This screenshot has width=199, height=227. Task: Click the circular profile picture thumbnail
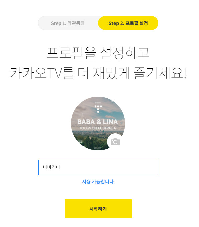[98, 123]
